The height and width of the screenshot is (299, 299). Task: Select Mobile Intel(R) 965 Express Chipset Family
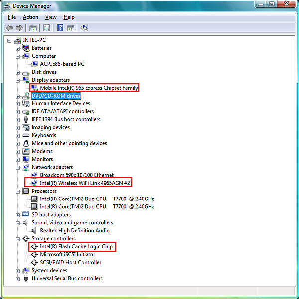tap(89, 88)
